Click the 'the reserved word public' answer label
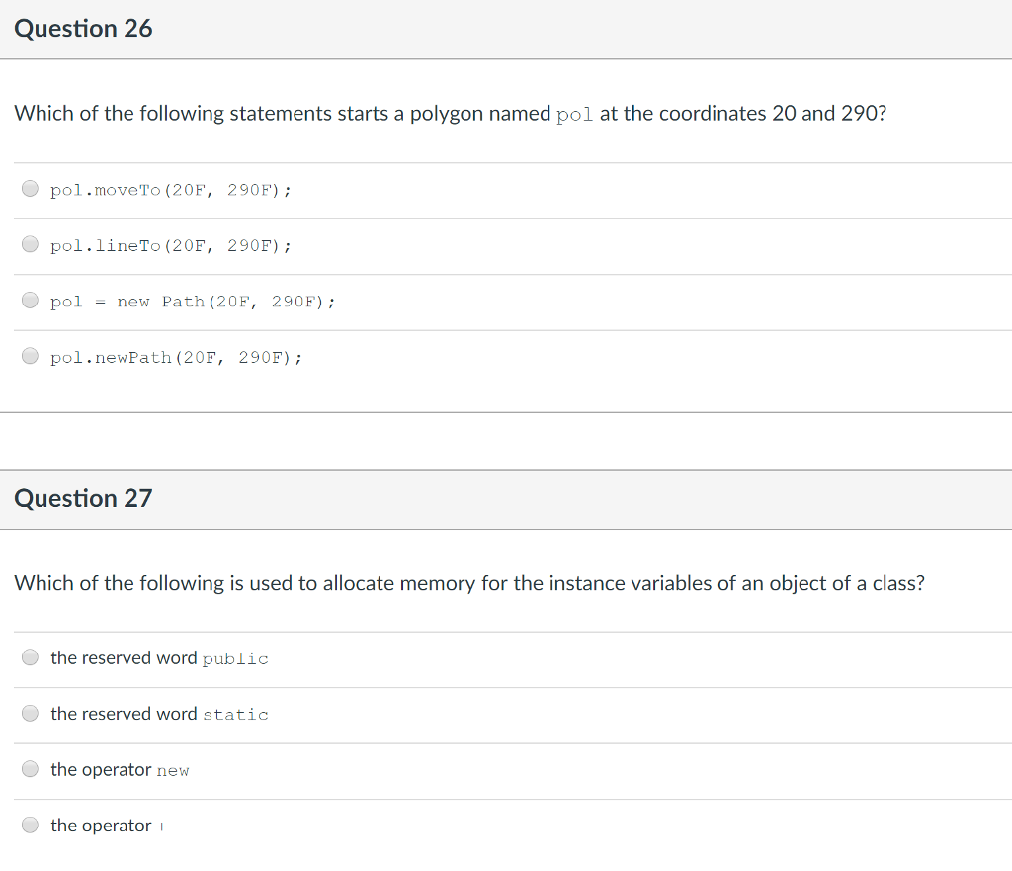Screen dimensions: 1012x871 click(x=159, y=657)
